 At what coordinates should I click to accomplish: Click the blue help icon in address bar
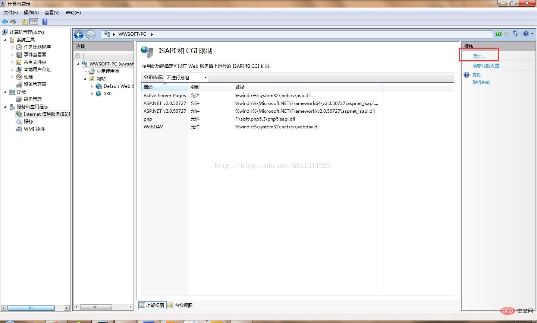tap(526, 34)
